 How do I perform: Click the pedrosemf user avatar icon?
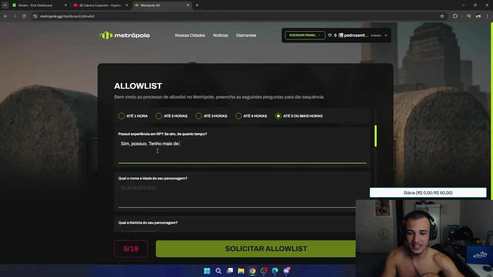(x=341, y=35)
